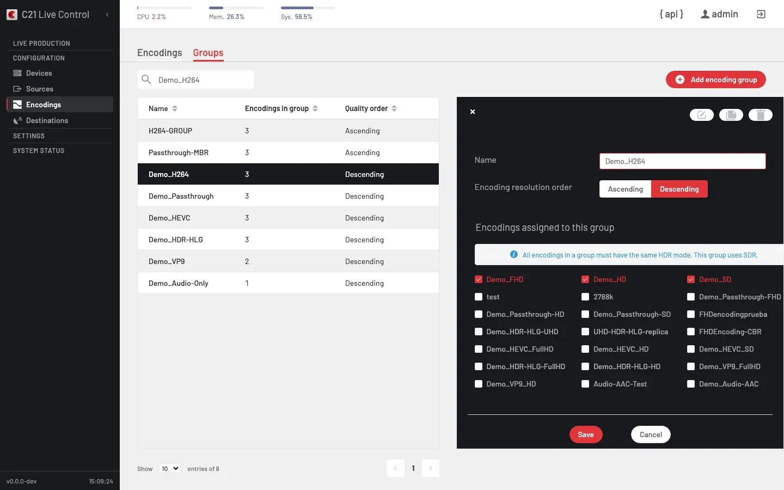Select Ascending resolution order
The image size is (784, 490).
(625, 189)
